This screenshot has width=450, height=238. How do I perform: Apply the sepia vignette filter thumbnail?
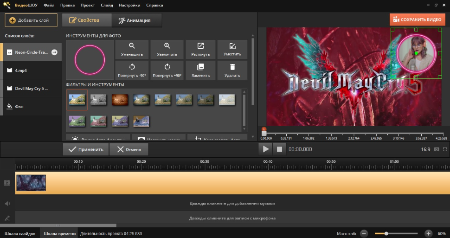[x=120, y=100]
